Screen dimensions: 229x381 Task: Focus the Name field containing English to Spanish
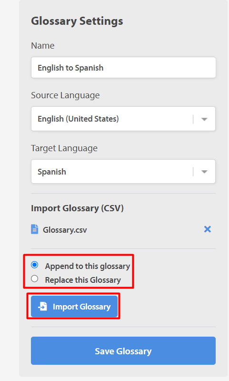(x=123, y=68)
